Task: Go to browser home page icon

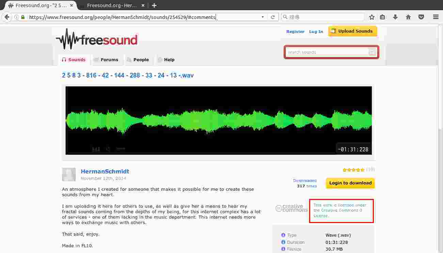Action: 408,17
